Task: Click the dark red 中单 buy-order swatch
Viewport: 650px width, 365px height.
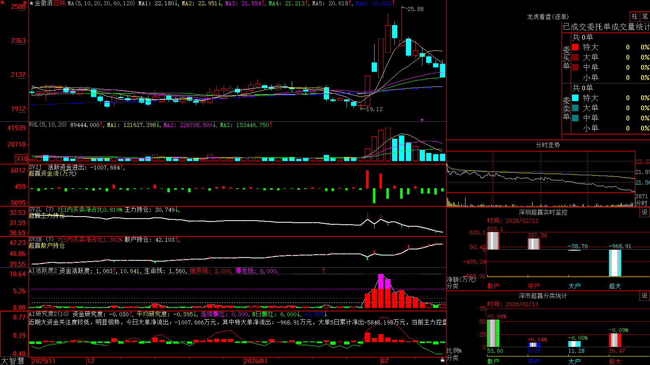Action: pyautogui.click(x=575, y=67)
